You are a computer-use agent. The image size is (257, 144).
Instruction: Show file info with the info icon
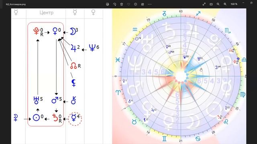136,4
